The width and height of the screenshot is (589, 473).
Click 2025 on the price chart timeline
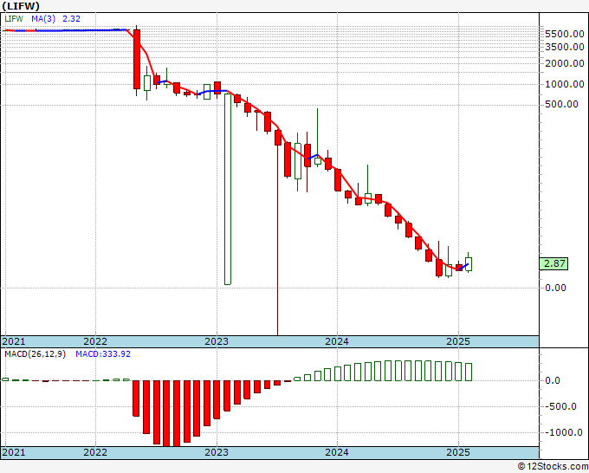click(458, 341)
